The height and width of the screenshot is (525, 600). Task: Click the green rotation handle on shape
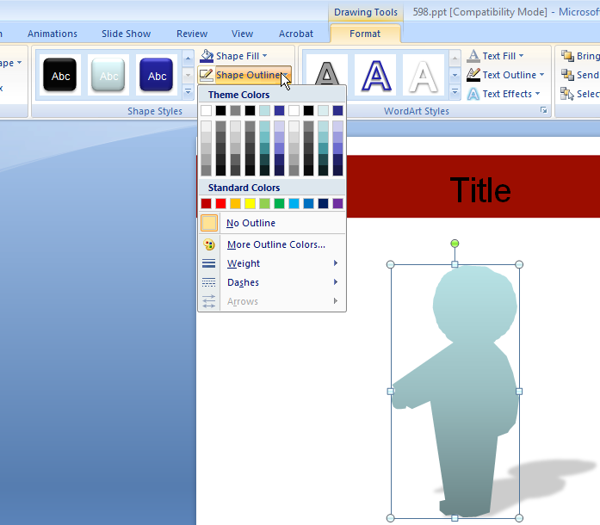[x=455, y=244]
